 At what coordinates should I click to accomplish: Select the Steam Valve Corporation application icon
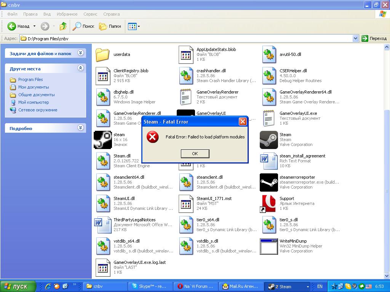click(x=269, y=140)
